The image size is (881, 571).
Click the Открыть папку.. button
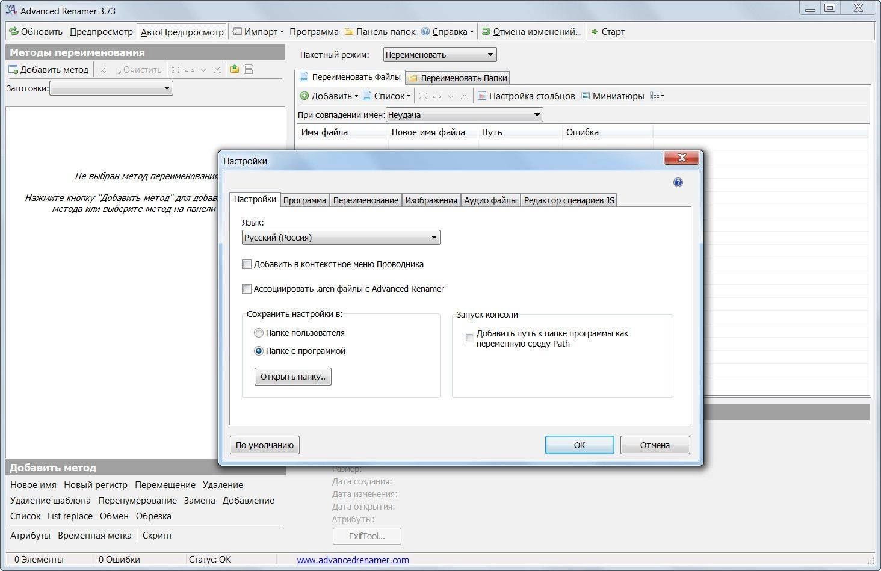(x=293, y=377)
